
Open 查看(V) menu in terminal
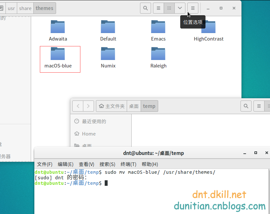tap(87, 164)
